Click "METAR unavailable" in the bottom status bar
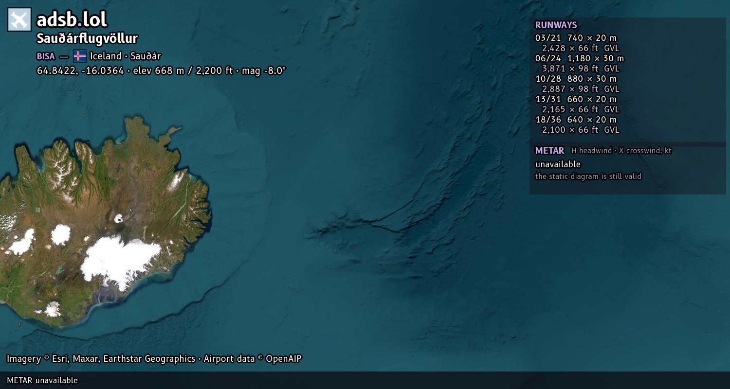 click(x=42, y=380)
